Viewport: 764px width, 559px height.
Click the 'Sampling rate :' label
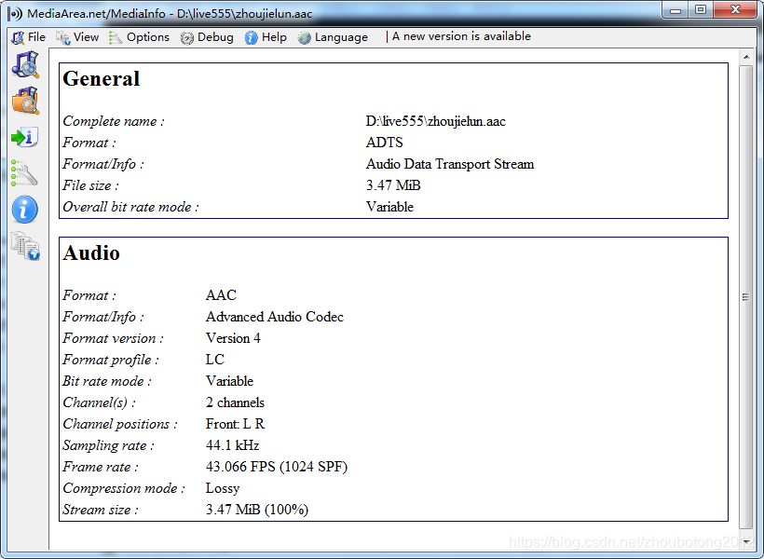[x=108, y=445]
